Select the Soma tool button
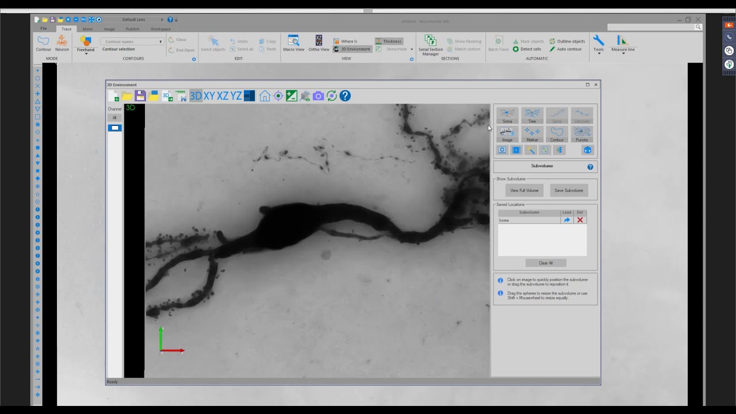Screen dimensions: 736x414 coord(507,115)
